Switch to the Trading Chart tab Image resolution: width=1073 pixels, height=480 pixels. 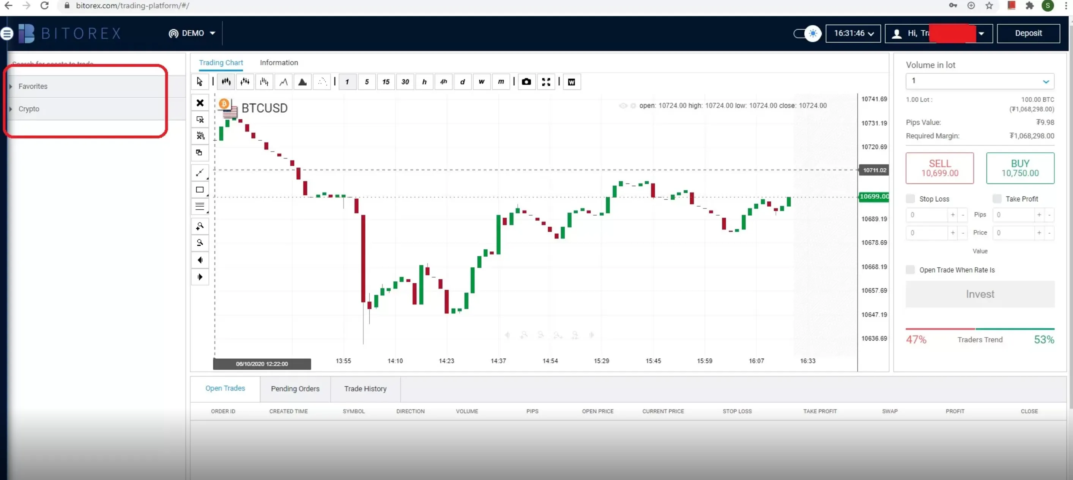(221, 63)
